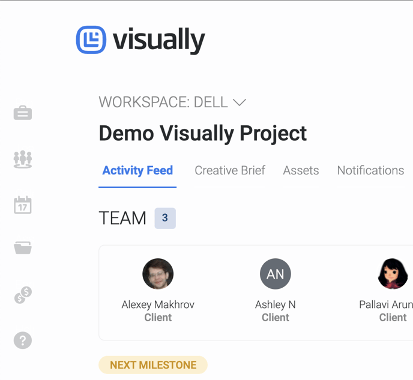Click the Client role under Ashley N
The width and height of the screenshot is (413, 380).
[276, 318]
